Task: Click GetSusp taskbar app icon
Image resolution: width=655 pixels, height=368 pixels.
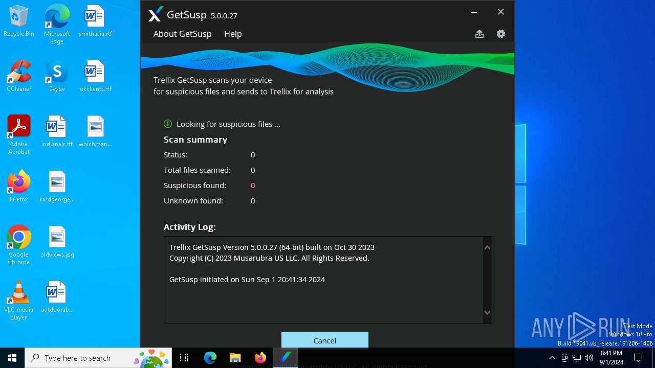Action: pos(286,358)
